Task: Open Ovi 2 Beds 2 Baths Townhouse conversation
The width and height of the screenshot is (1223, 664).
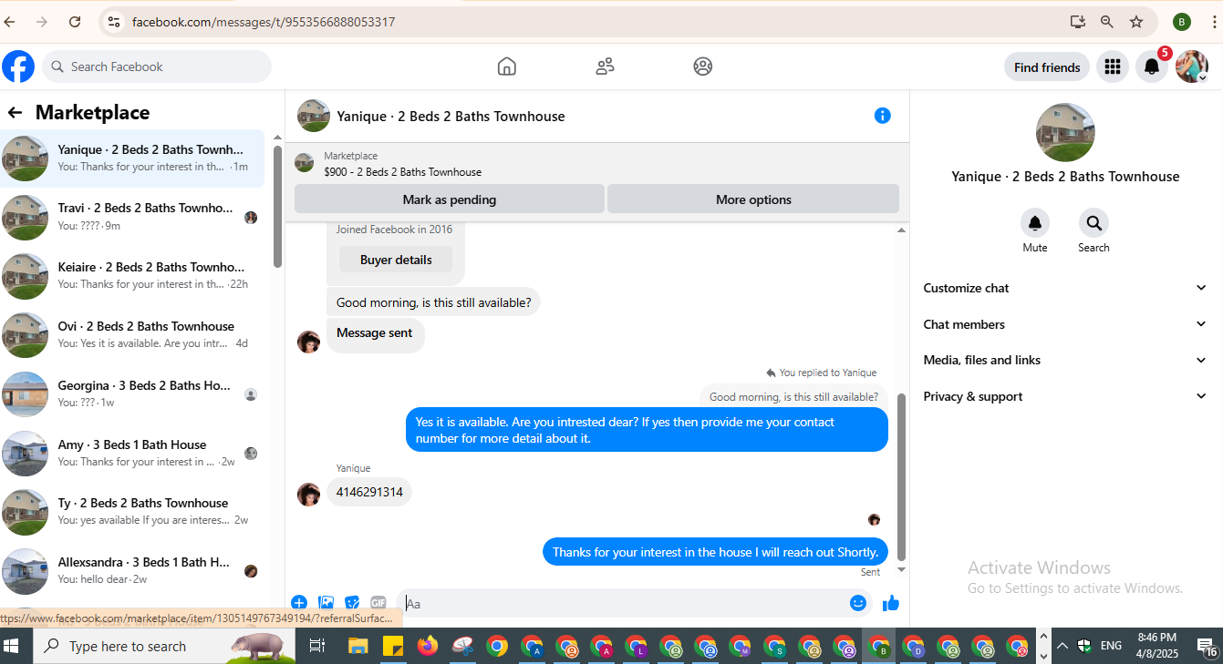Action: click(x=133, y=335)
